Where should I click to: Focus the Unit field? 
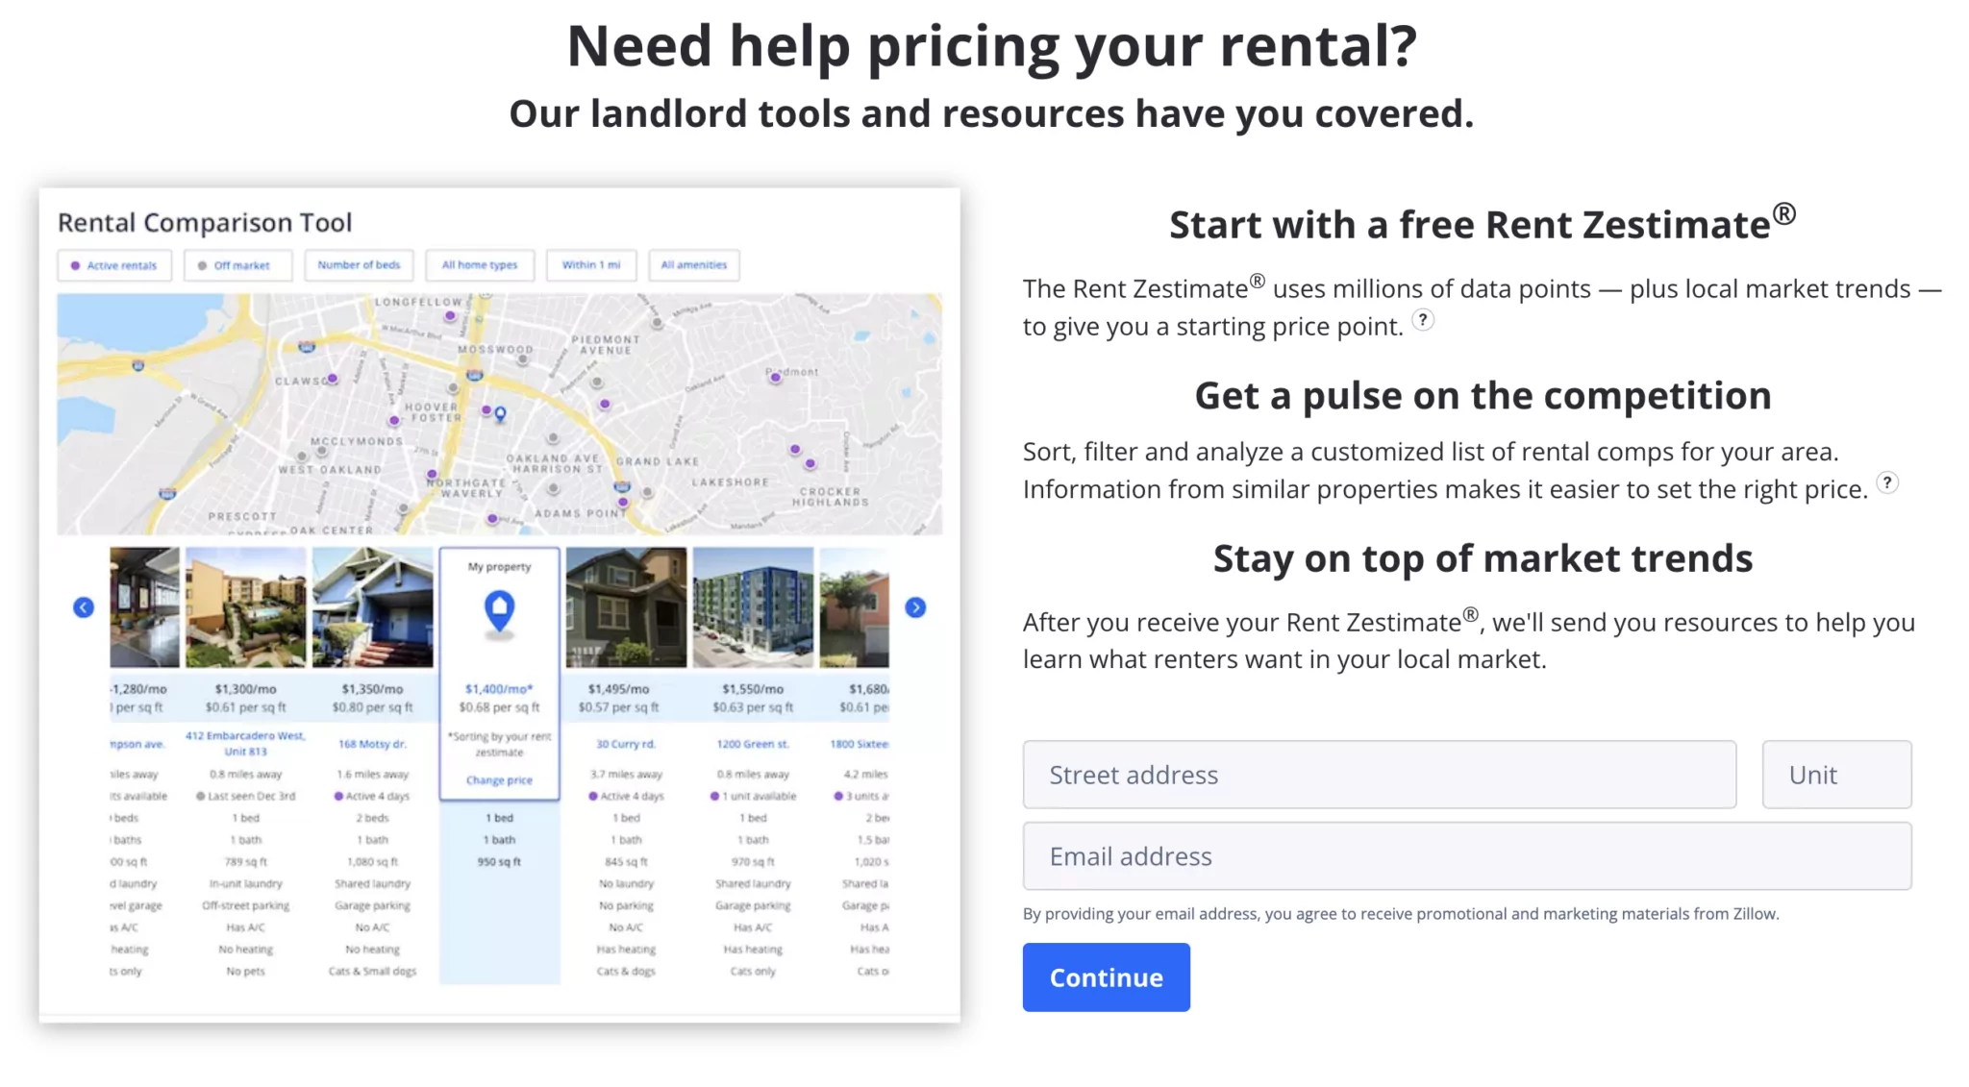click(1836, 775)
